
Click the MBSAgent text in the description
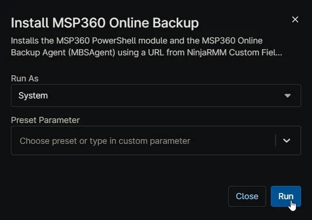point(92,53)
